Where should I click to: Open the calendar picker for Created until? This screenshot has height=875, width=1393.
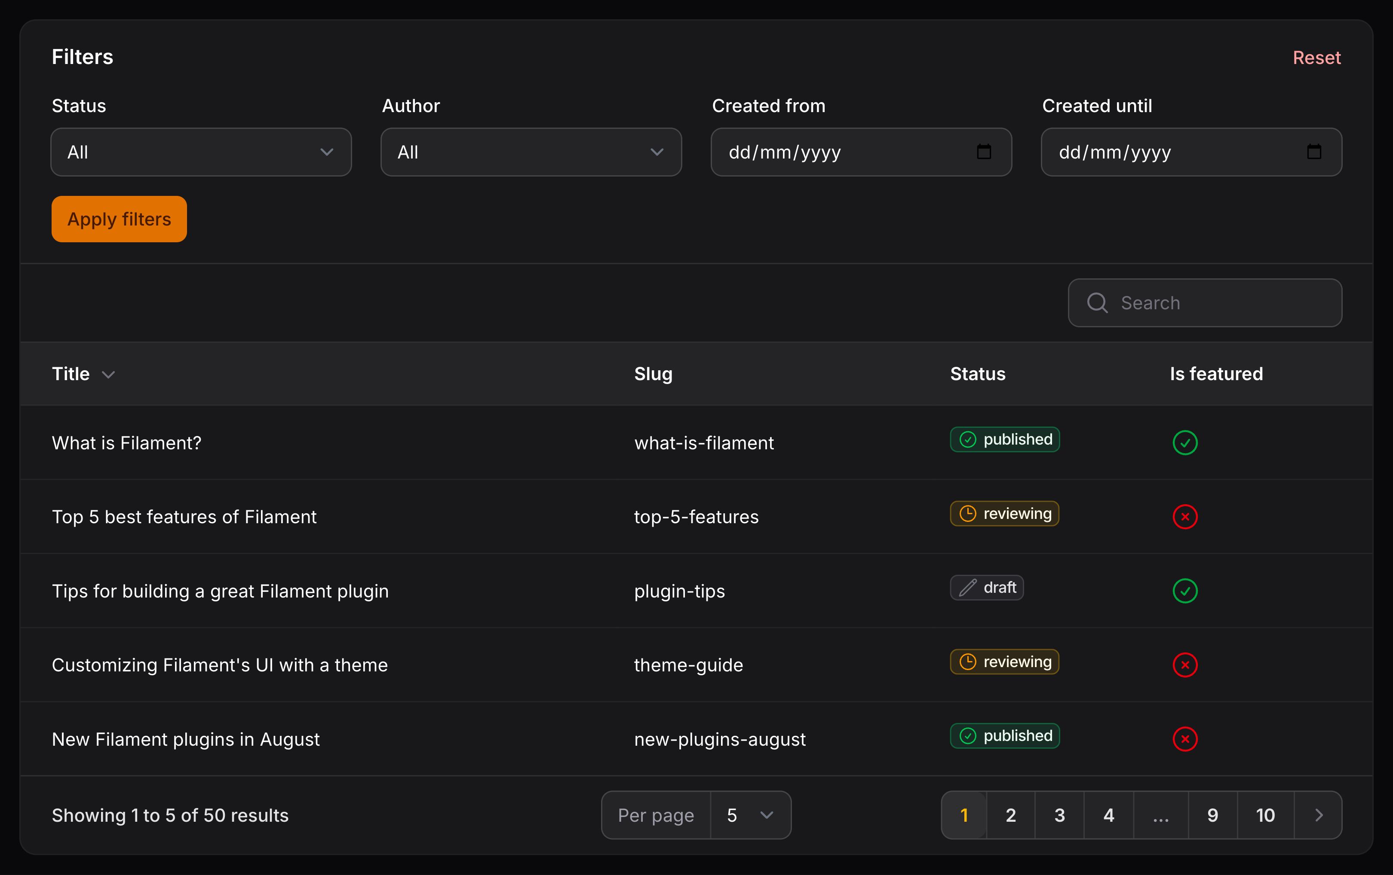coord(1314,152)
